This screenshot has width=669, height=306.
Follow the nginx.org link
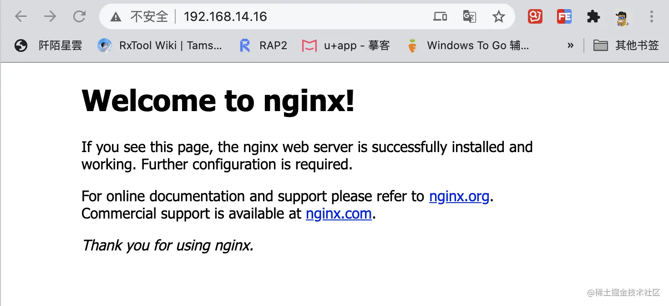click(459, 196)
